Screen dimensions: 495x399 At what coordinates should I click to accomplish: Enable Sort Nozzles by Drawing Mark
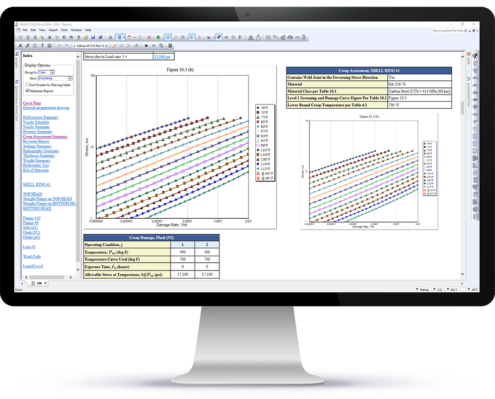28,85
